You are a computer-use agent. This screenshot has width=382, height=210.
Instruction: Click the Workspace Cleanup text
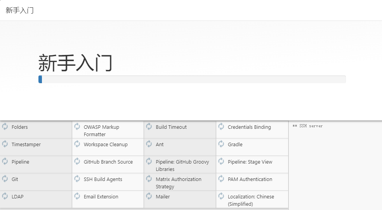(x=106, y=145)
